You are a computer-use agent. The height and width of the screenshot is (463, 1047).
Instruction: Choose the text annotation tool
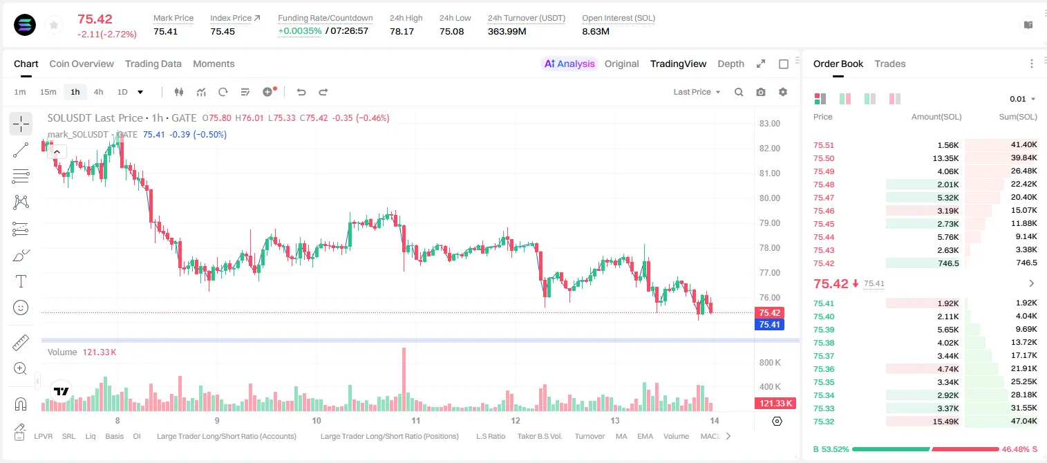tap(21, 281)
